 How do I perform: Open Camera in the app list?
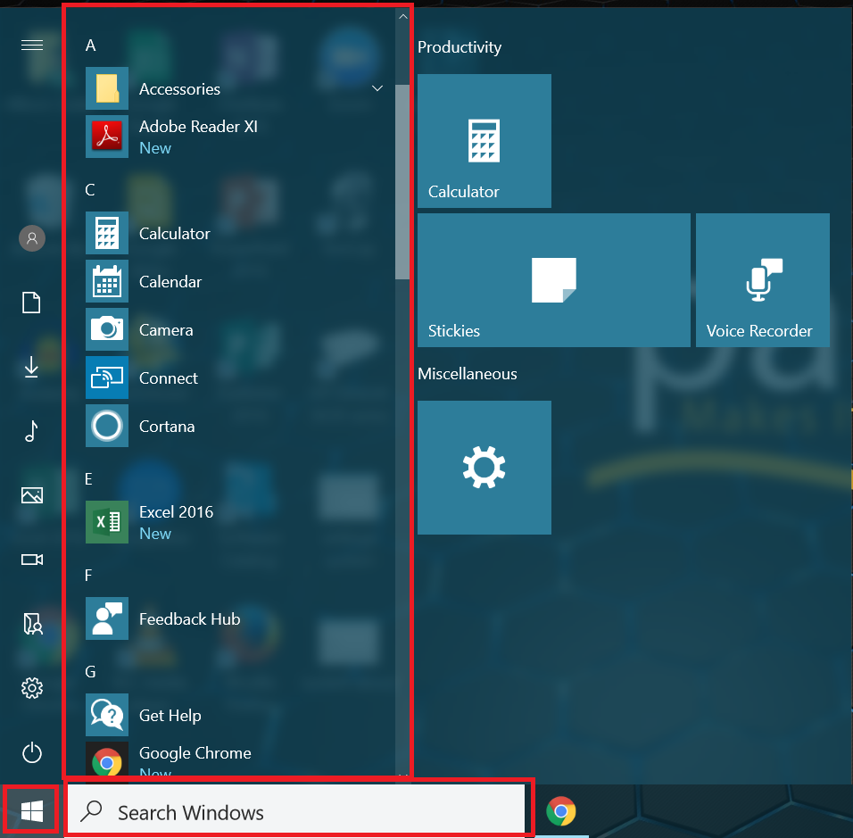tap(234, 329)
